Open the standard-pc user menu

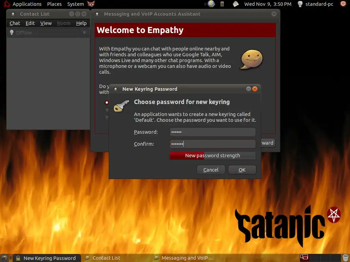(x=319, y=4)
